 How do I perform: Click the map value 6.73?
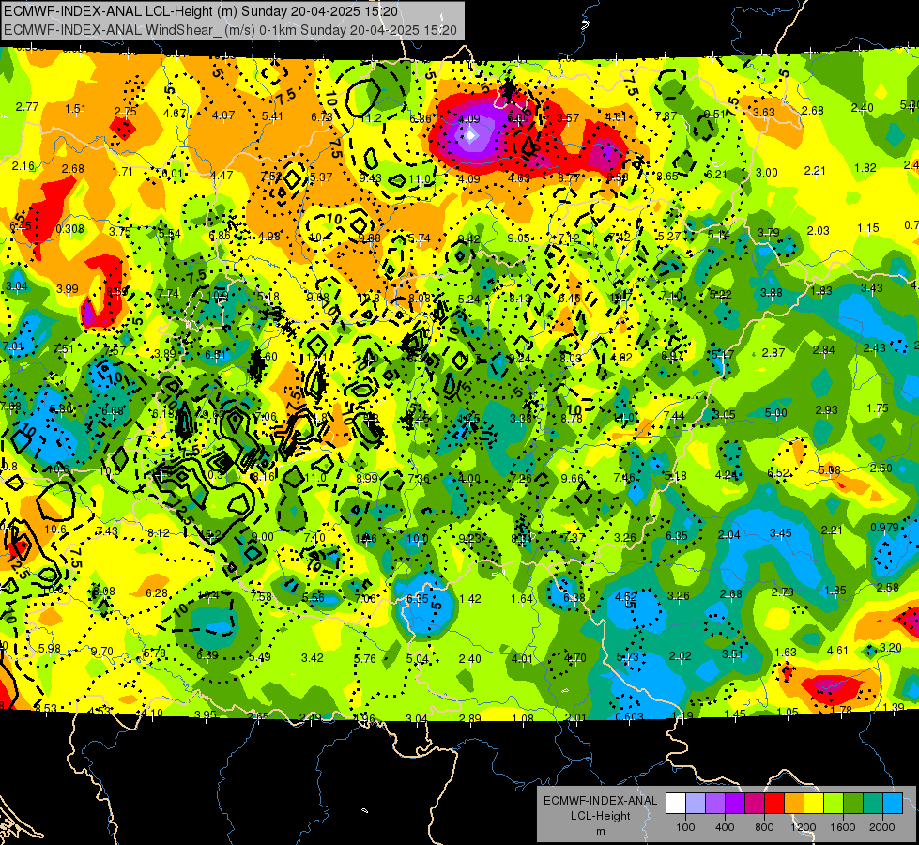pos(322,117)
